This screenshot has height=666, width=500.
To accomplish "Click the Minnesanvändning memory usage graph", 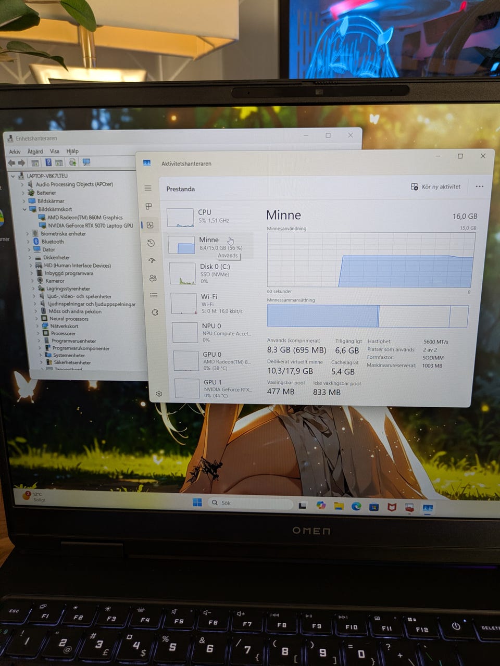I will [370, 260].
